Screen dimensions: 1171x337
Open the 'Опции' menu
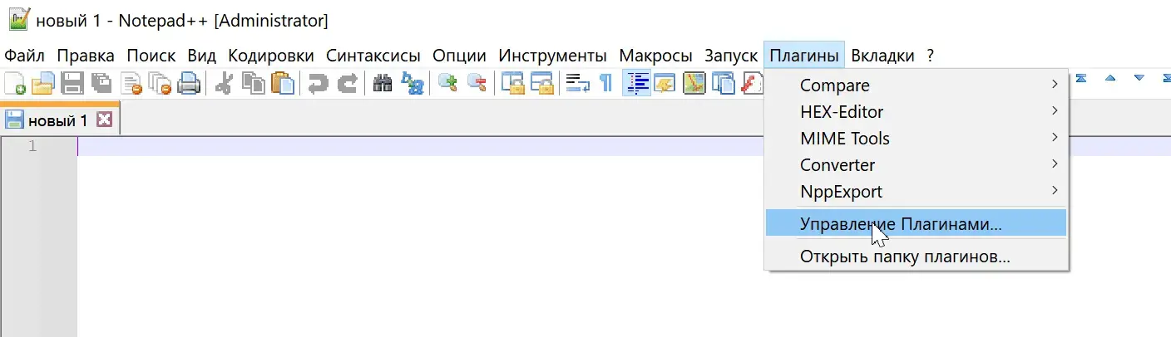pyautogui.click(x=460, y=56)
